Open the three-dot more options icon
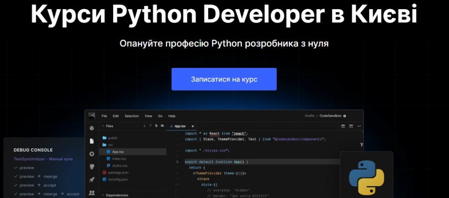The height and width of the screenshot is (198, 449). [x=359, y=126]
